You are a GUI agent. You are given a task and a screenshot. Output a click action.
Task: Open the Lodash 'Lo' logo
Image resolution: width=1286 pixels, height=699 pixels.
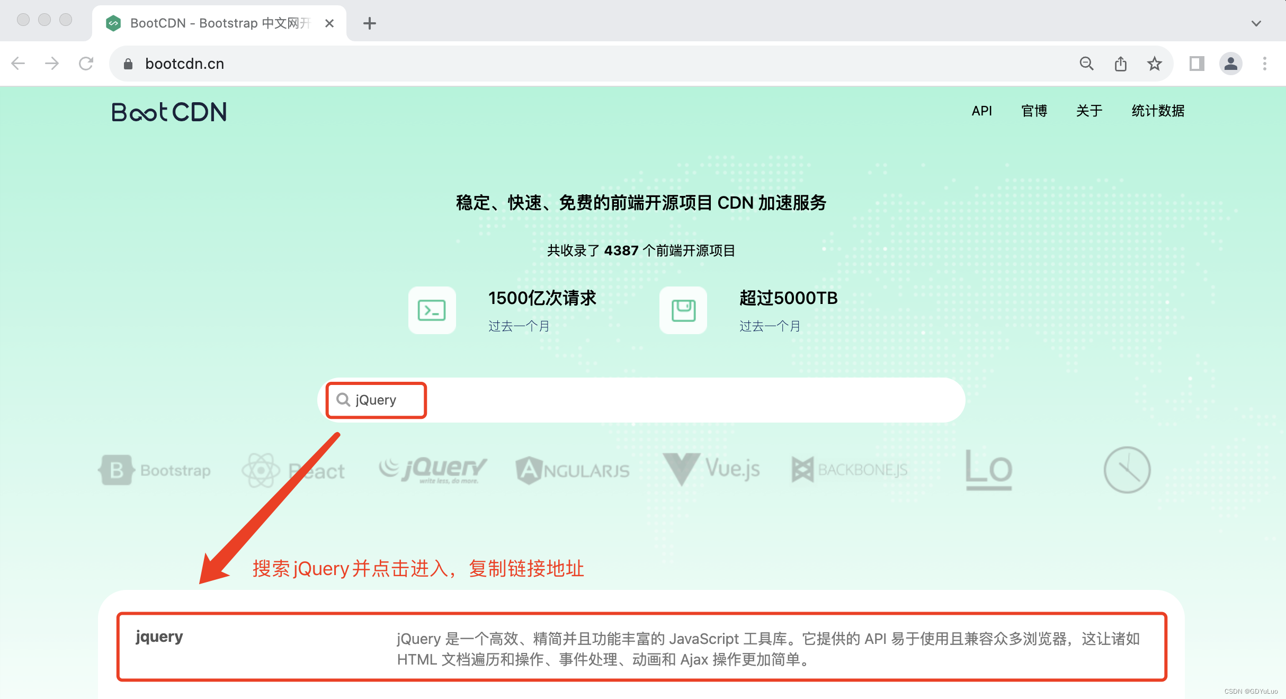pyautogui.click(x=988, y=470)
